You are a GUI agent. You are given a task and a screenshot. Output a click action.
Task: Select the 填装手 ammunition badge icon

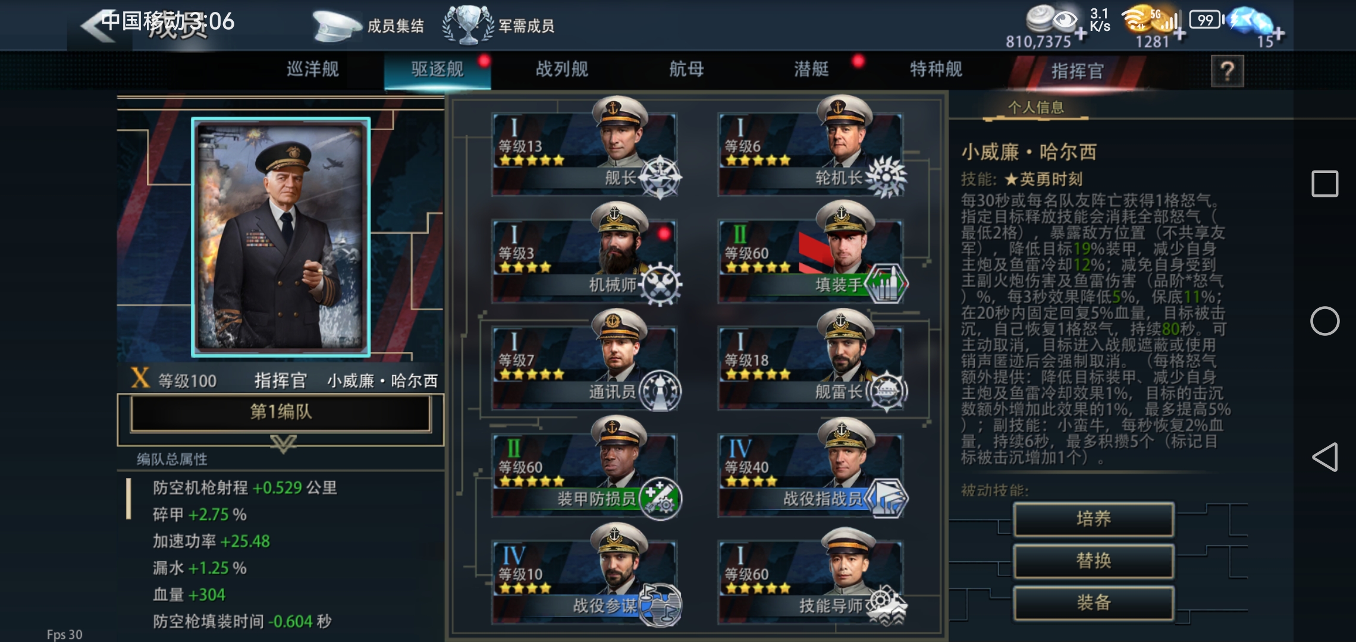click(886, 284)
